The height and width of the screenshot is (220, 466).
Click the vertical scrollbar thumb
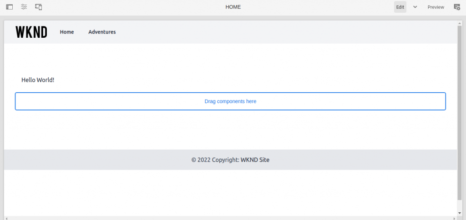(460, 113)
